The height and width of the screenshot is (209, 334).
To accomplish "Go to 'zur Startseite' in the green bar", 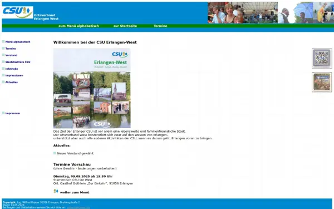I will pyautogui.click(x=125, y=26).
